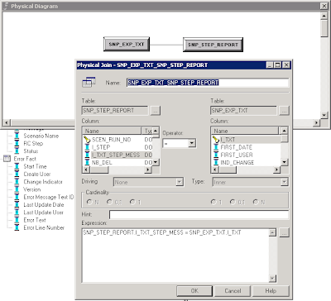Viewport: 331px width, 301px height.
Task: Click the Expression box's down scroll arrow
Action: pos(272,279)
